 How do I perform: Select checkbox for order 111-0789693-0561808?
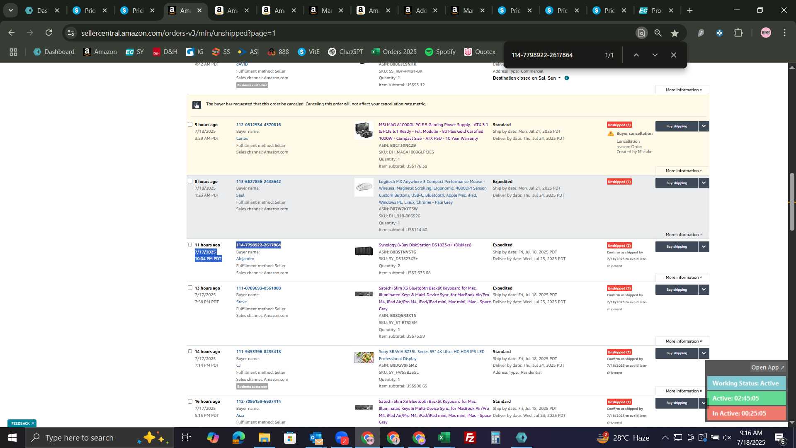coord(190,287)
